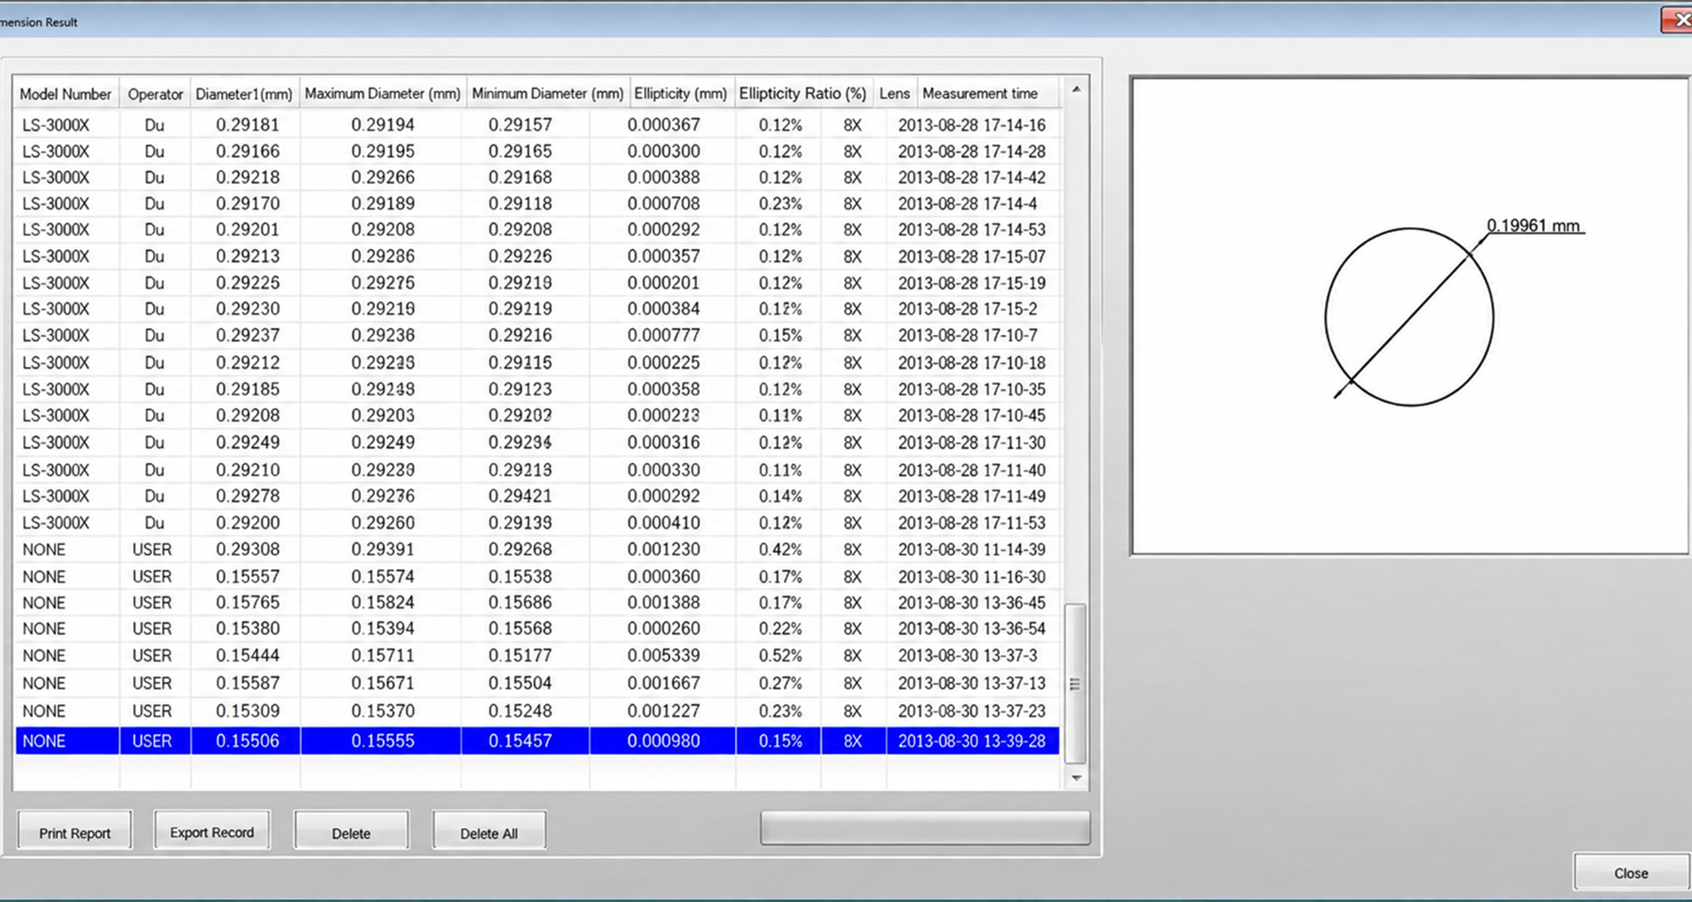Click the table scroll up arrow
The image size is (1692, 902).
coord(1076,89)
